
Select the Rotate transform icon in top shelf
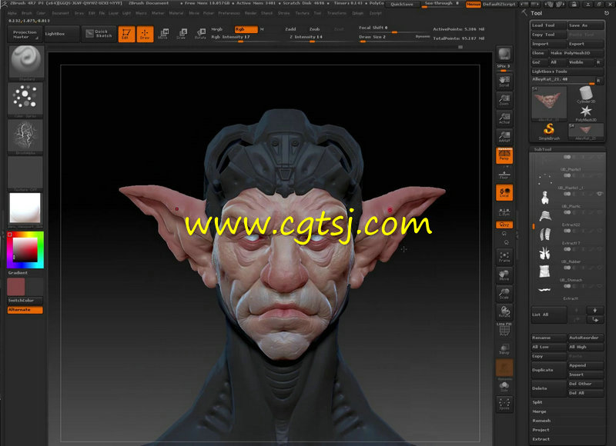(x=200, y=34)
